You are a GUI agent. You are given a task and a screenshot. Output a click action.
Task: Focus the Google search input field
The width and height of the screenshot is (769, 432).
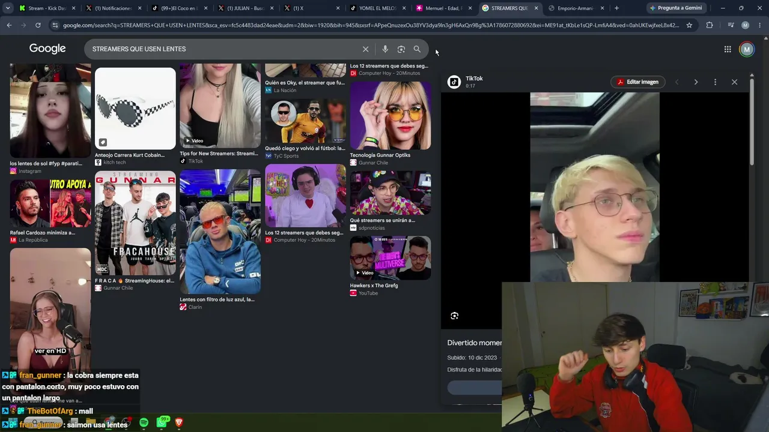pyautogui.click(x=223, y=49)
